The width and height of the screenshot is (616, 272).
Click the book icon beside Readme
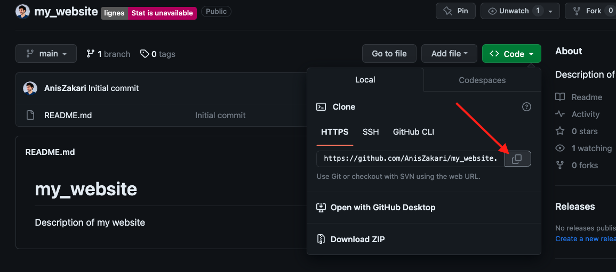click(560, 97)
